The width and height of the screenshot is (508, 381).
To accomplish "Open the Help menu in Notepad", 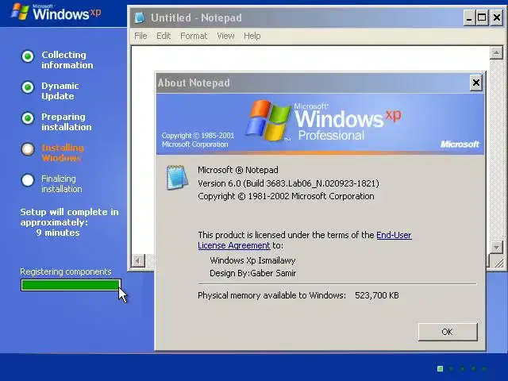I will click(x=252, y=36).
